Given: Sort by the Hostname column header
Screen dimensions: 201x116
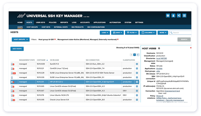Looking at the screenshot, I should coord(41,60).
